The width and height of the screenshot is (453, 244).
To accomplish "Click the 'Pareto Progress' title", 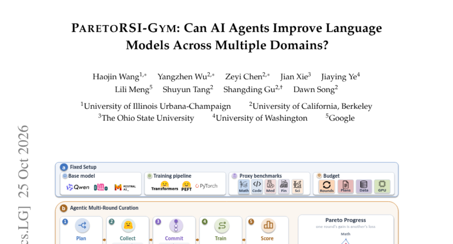I will (x=345, y=220).
